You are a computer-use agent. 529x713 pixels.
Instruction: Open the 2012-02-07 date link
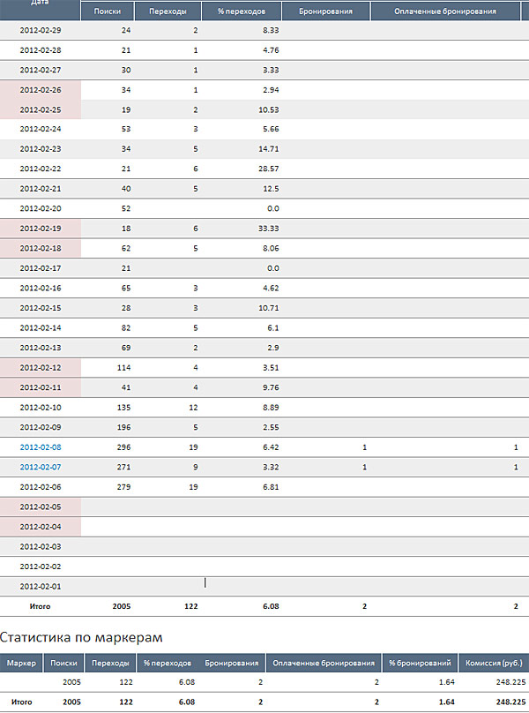[x=40, y=467]
